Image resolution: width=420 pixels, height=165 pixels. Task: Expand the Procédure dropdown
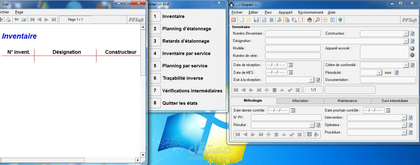(404, 133)
